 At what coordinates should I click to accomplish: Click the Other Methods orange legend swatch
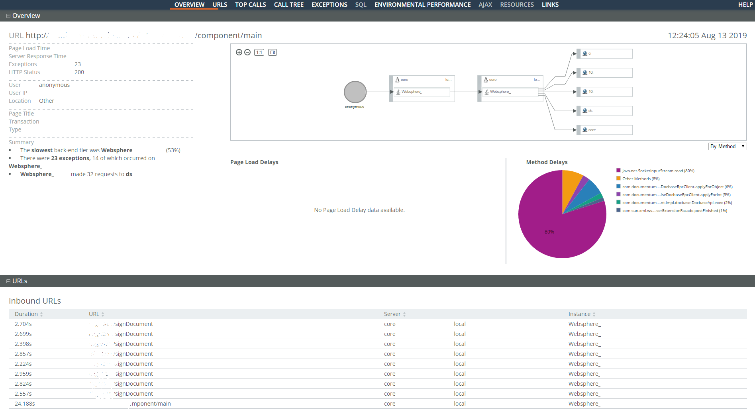point(618,179)
